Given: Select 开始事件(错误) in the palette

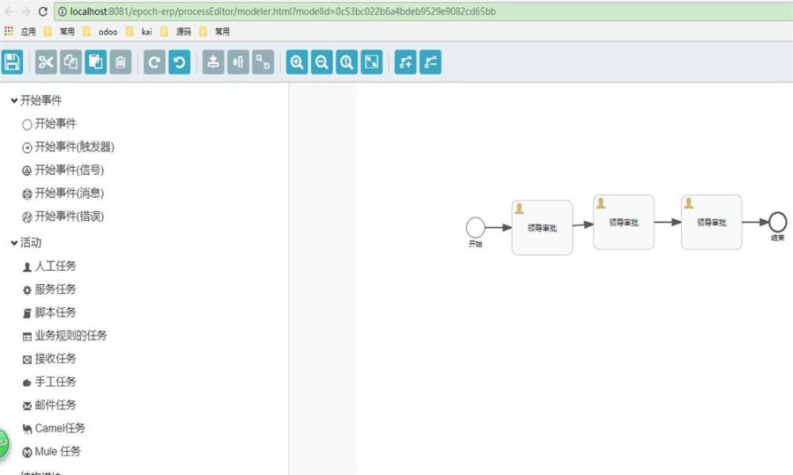Looking at the screenshot, I should click(63, 216).
